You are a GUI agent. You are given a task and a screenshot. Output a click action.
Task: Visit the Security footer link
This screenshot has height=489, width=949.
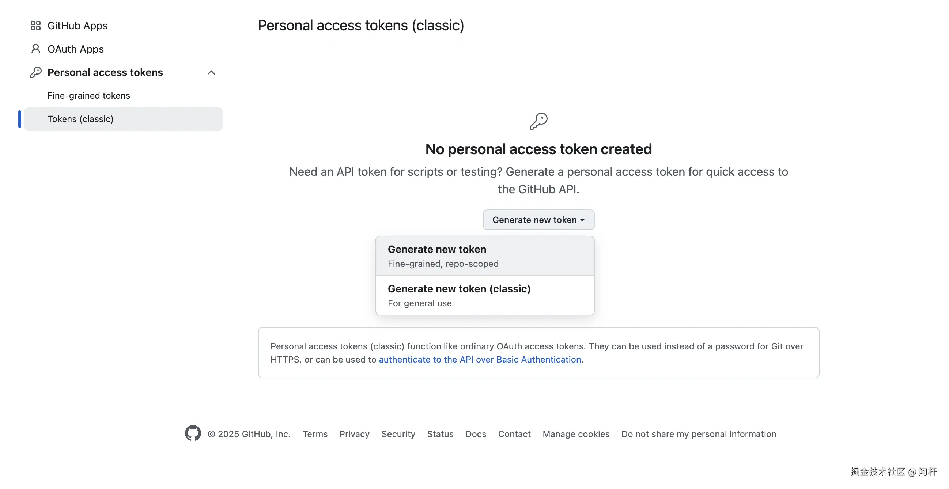[398, 434]
